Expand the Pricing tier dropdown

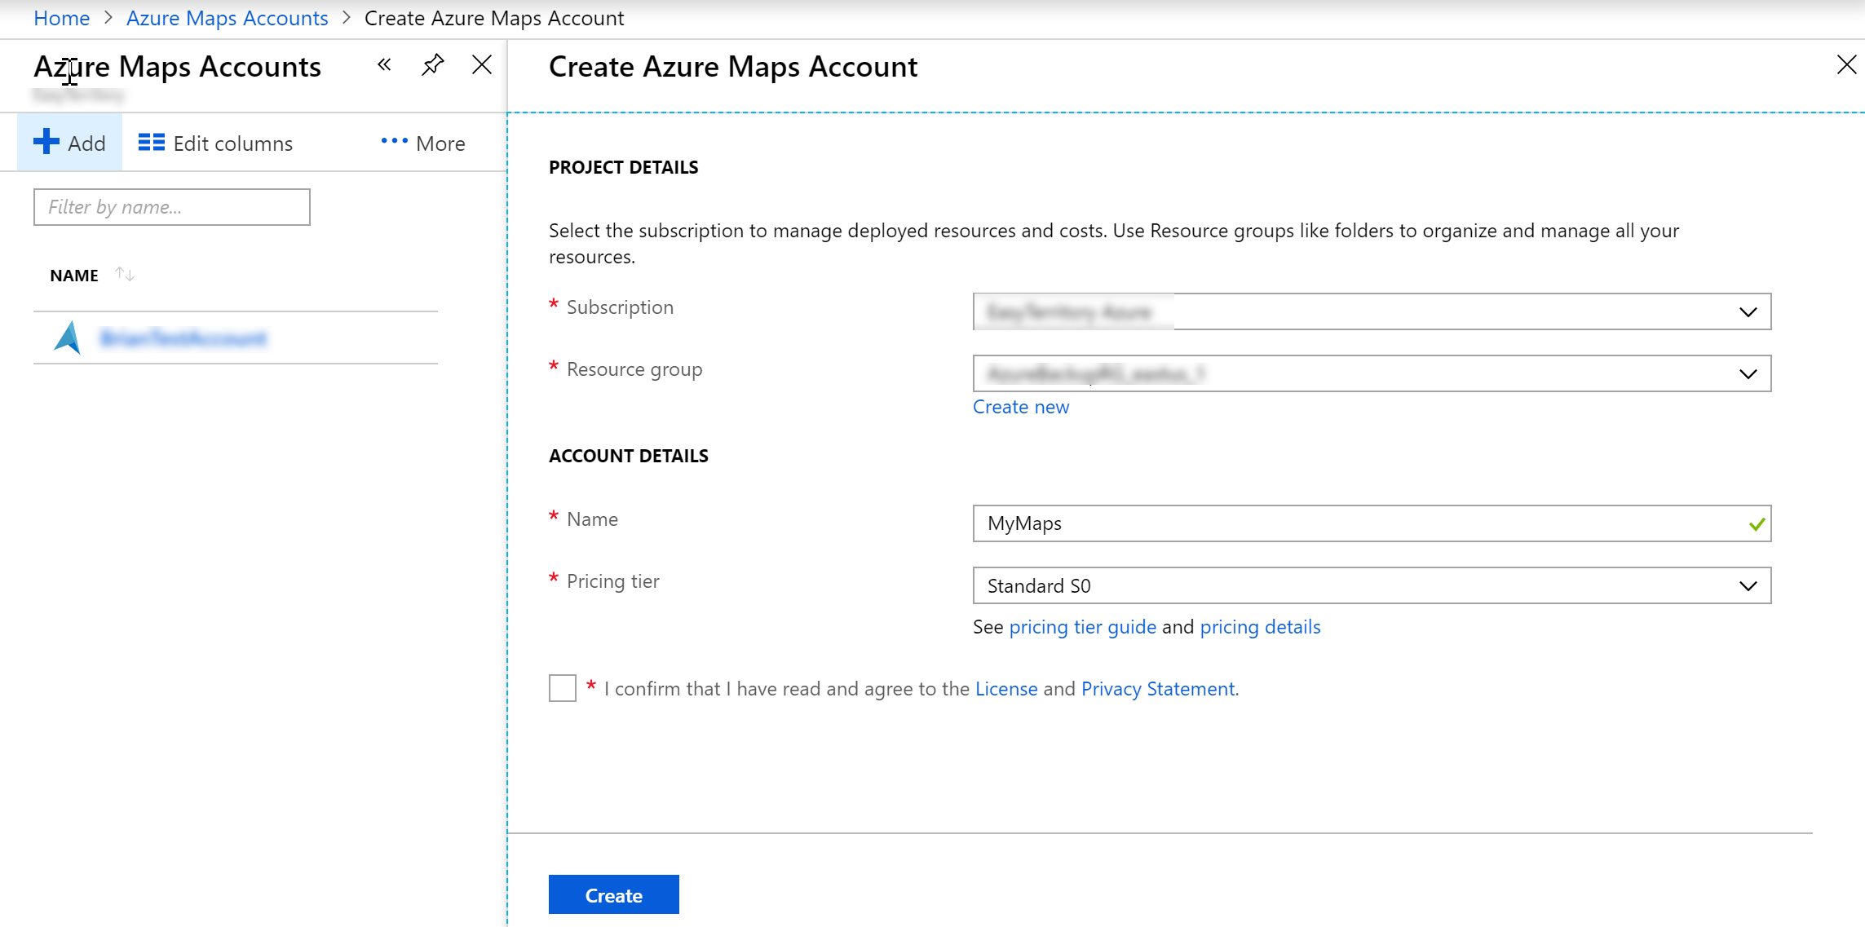coord(1372,585)
